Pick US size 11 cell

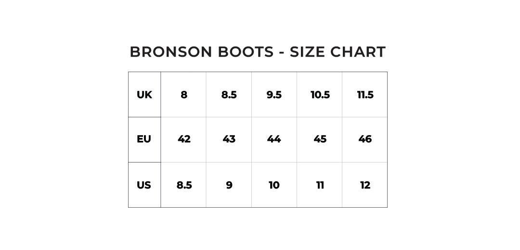pos(320,185)
